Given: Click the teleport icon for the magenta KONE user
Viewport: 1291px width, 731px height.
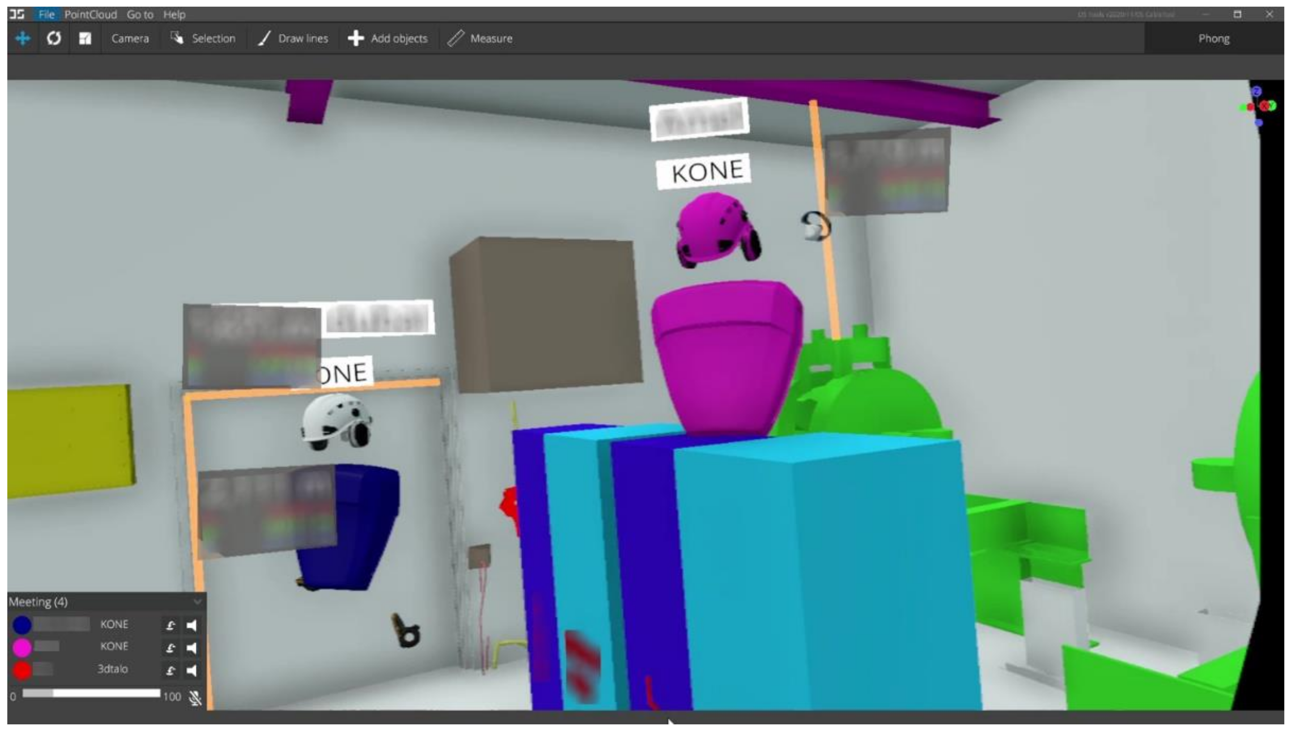Looking at the screenshot, I should click(171, 648).
